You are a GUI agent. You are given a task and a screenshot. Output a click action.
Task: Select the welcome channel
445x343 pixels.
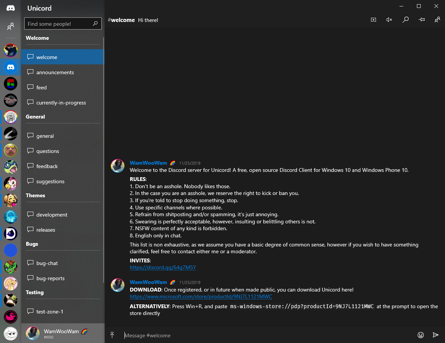63,57
